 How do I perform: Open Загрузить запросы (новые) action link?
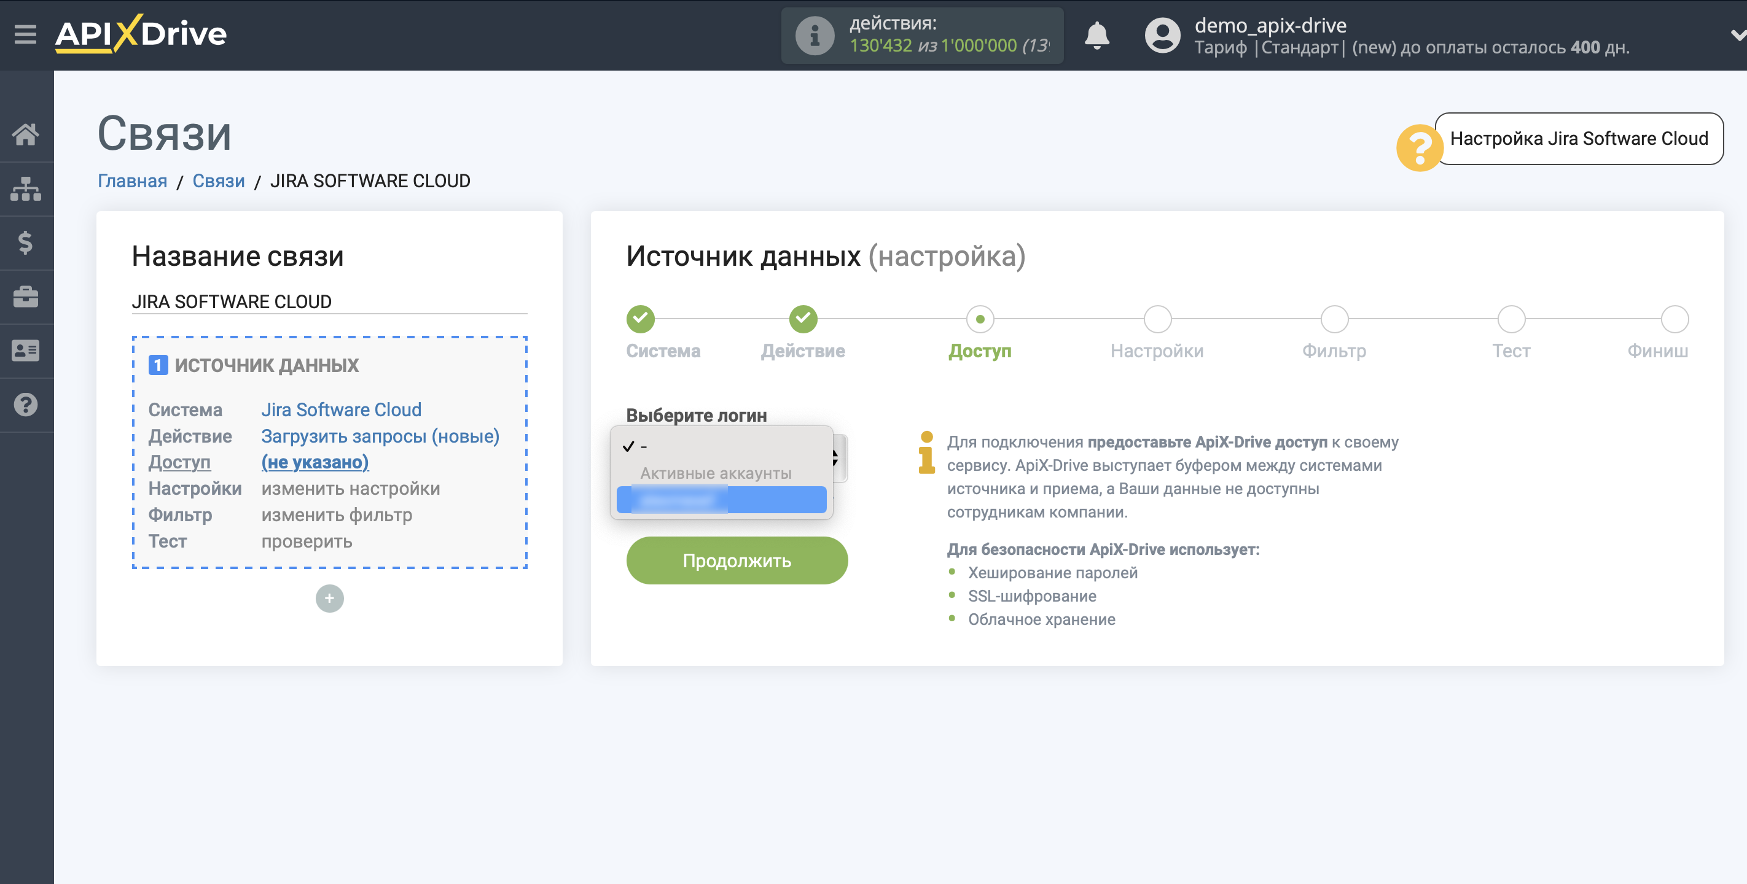click(380, 436)
